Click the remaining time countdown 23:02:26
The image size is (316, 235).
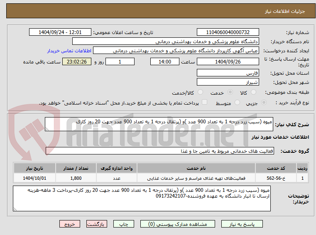[77, 62]
